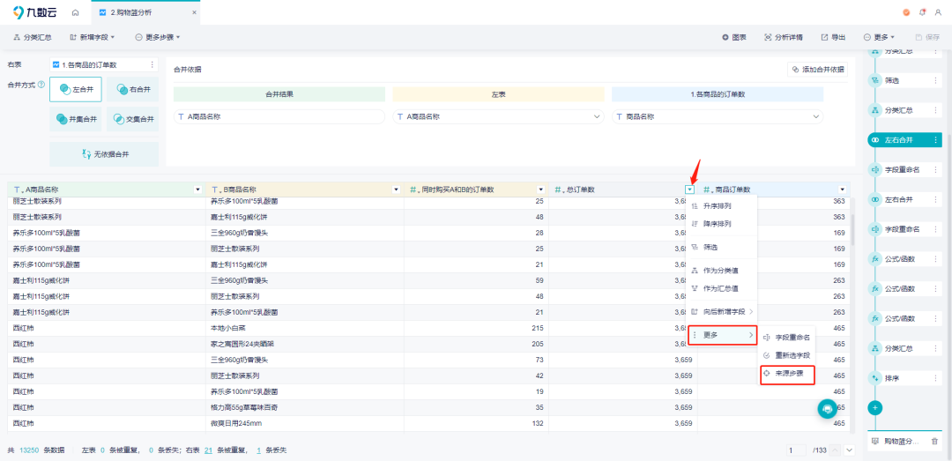Select 并集合并 merge mode

click(76, 119)
